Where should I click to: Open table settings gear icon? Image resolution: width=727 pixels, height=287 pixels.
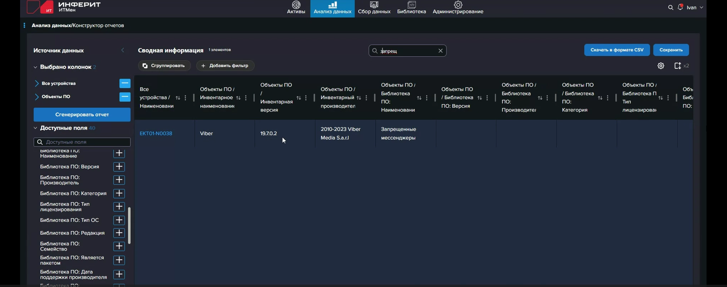[661, 66]
